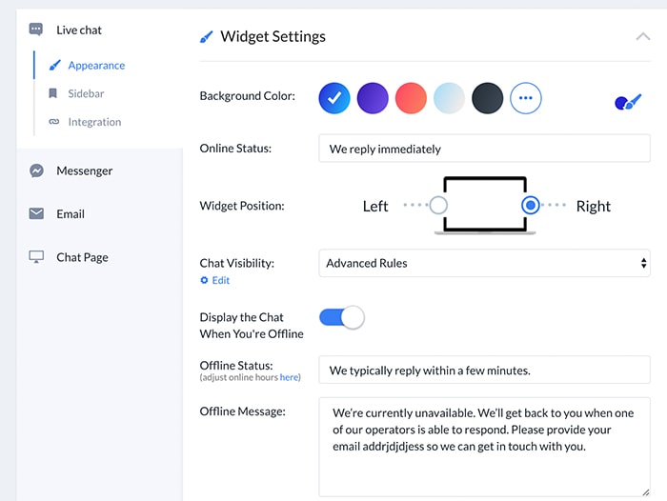Image resolution: width=667 pixels, height=501 pixels.
Task: Open the Appearance menu item
Action: [96, 66]
